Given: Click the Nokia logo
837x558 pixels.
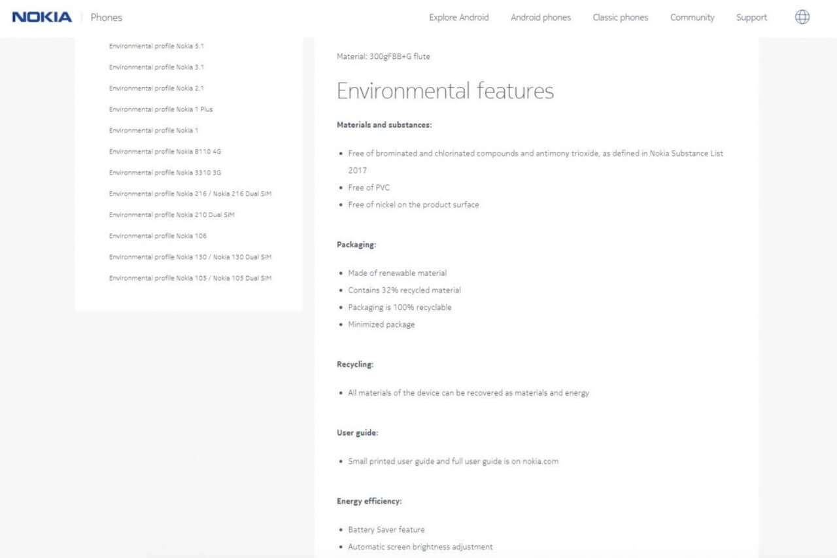Looking at the screenshot, I should [42, 17].
